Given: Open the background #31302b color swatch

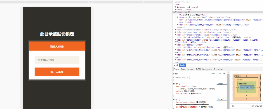Looking at the screenshot, I should [191, 94].
